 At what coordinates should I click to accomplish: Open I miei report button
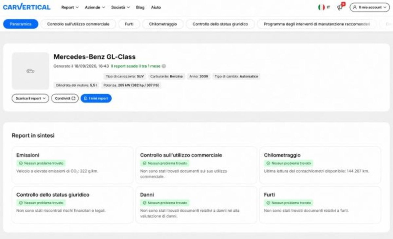click(96, 98)
